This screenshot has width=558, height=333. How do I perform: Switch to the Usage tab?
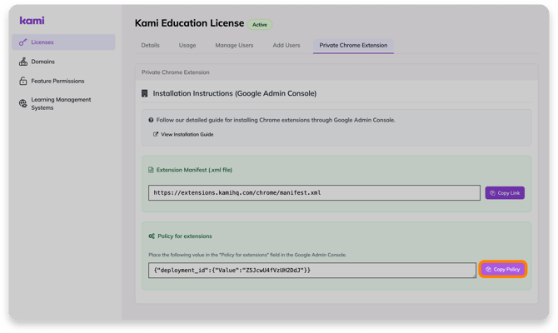click(187, 45)
